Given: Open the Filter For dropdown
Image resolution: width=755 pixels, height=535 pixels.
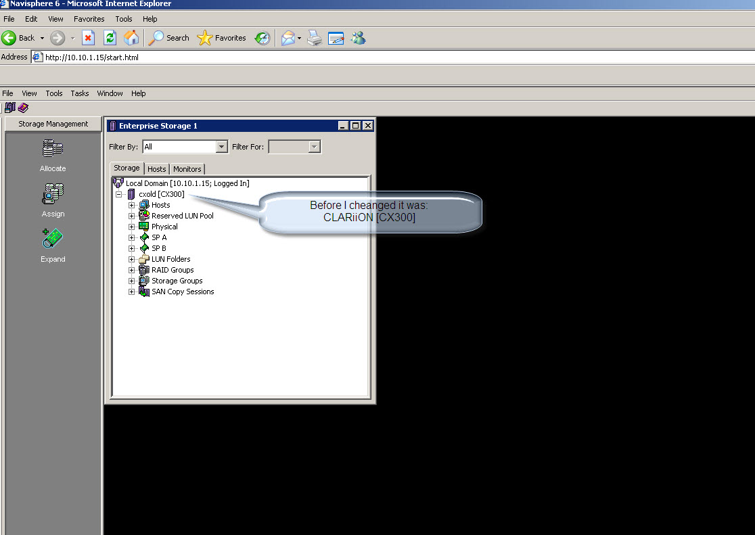Looking at the screenshot, I should click(314, 147).
